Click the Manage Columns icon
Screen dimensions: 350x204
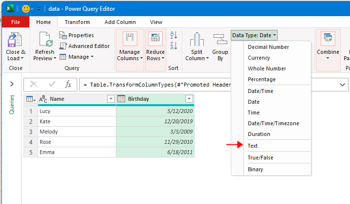(130, 39)
